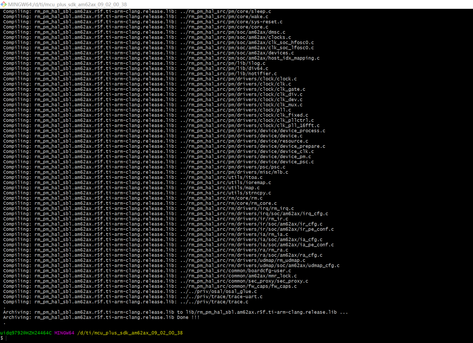This screenshot has width=473, height=343.
Task: Click the line compiling device_process.c
Action: [164, 130]
